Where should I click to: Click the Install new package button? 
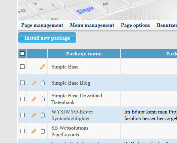tap(47, 38)
